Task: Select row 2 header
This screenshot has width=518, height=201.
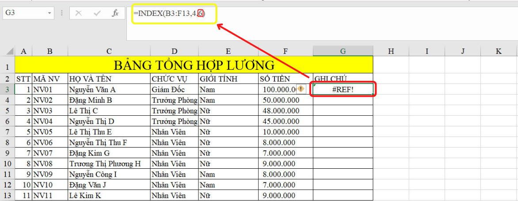Action: coord(7,79)
